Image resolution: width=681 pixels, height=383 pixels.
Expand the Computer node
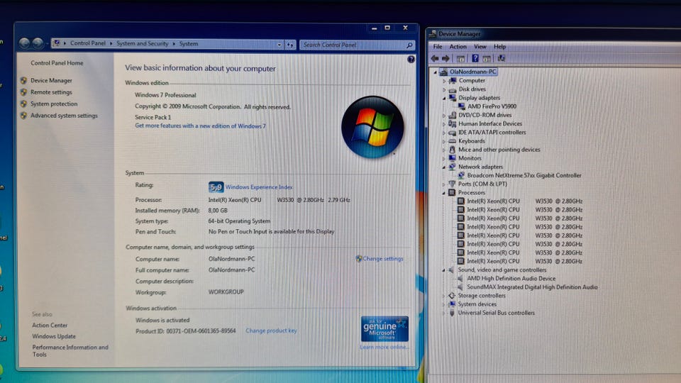[x=444, y=81]
